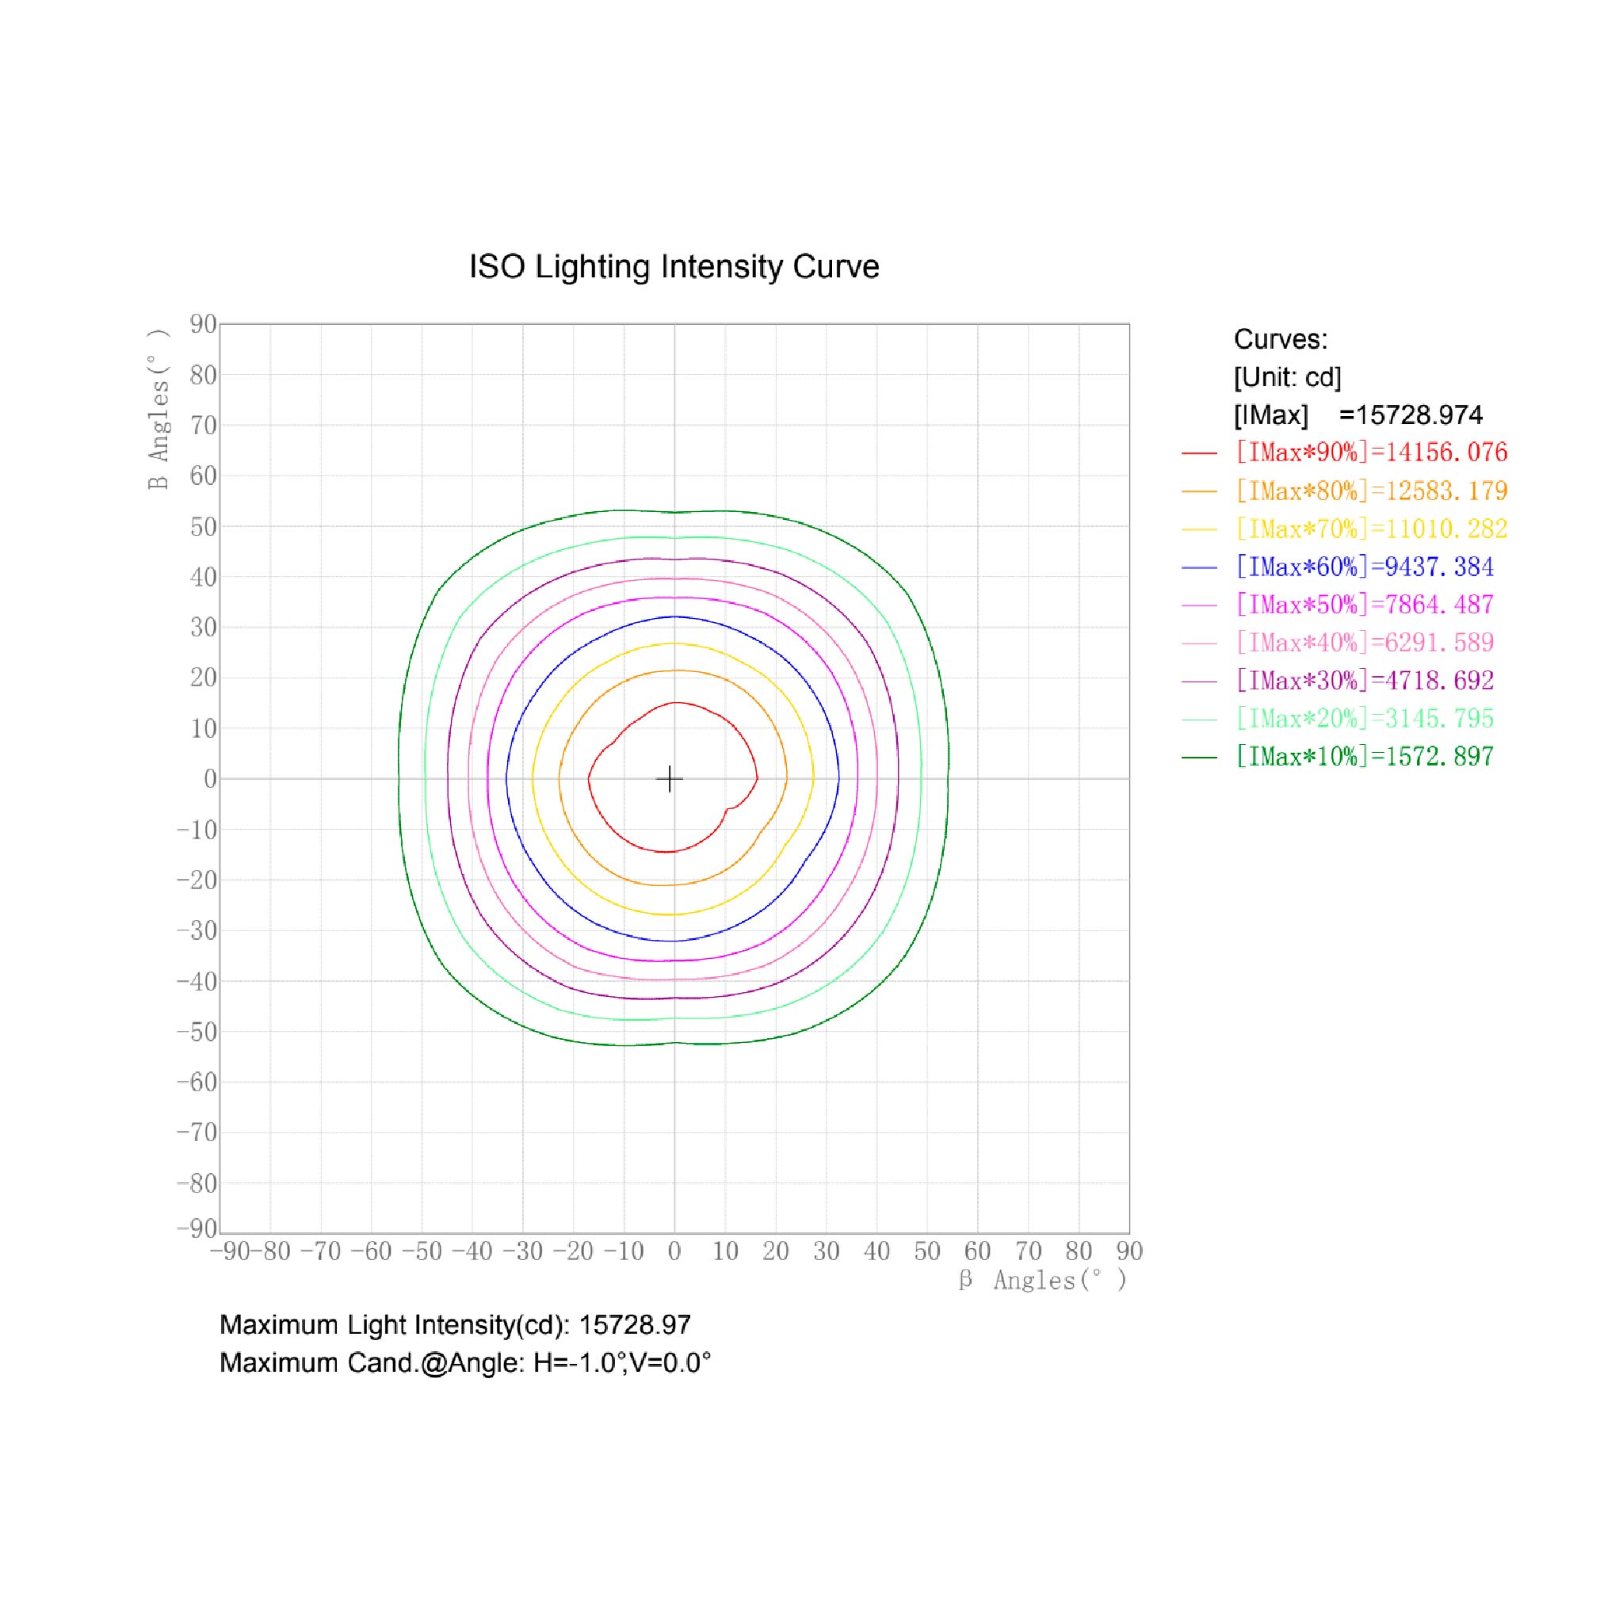
Task: Click the blue IMax*60% legend line
Action: (x=1199, y=567)
